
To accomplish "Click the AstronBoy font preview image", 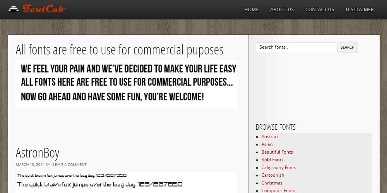I will click(x=127, y=183).
